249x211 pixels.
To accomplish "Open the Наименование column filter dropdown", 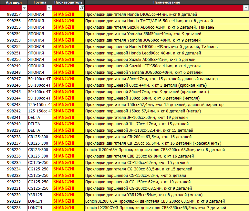I will (x=246, y=8).
